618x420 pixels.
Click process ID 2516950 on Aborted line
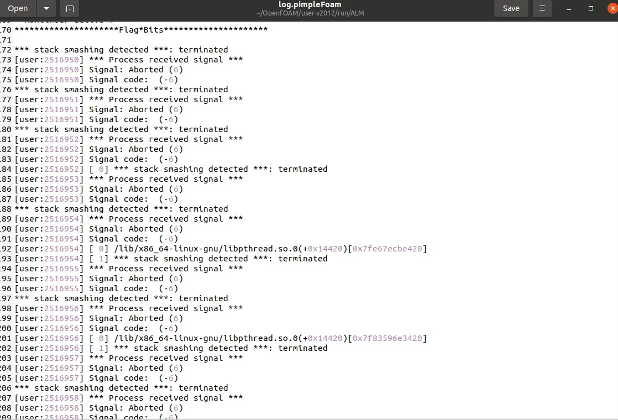tap(64, 70)
